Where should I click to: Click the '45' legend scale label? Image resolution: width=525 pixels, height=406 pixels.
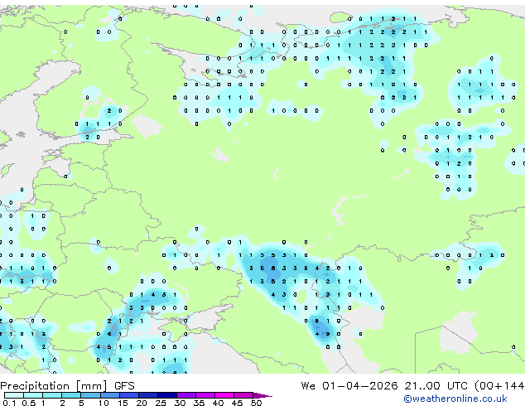coord(237,403)
